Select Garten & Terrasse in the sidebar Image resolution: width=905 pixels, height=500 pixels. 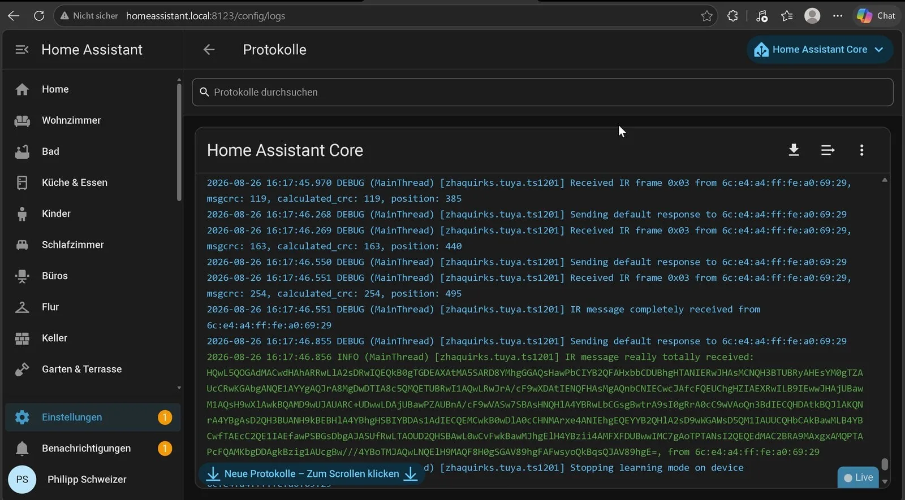pos(93,369)
